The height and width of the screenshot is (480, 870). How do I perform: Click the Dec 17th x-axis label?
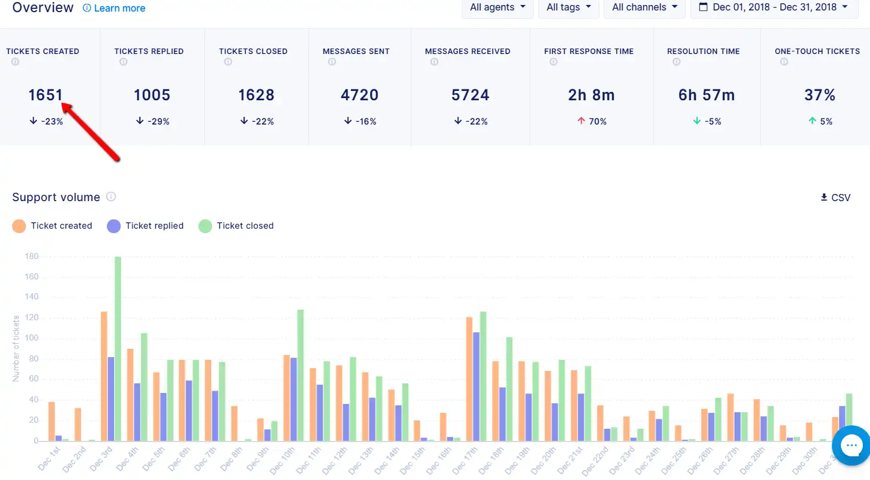pyautogui.click(x=467, y=460)
